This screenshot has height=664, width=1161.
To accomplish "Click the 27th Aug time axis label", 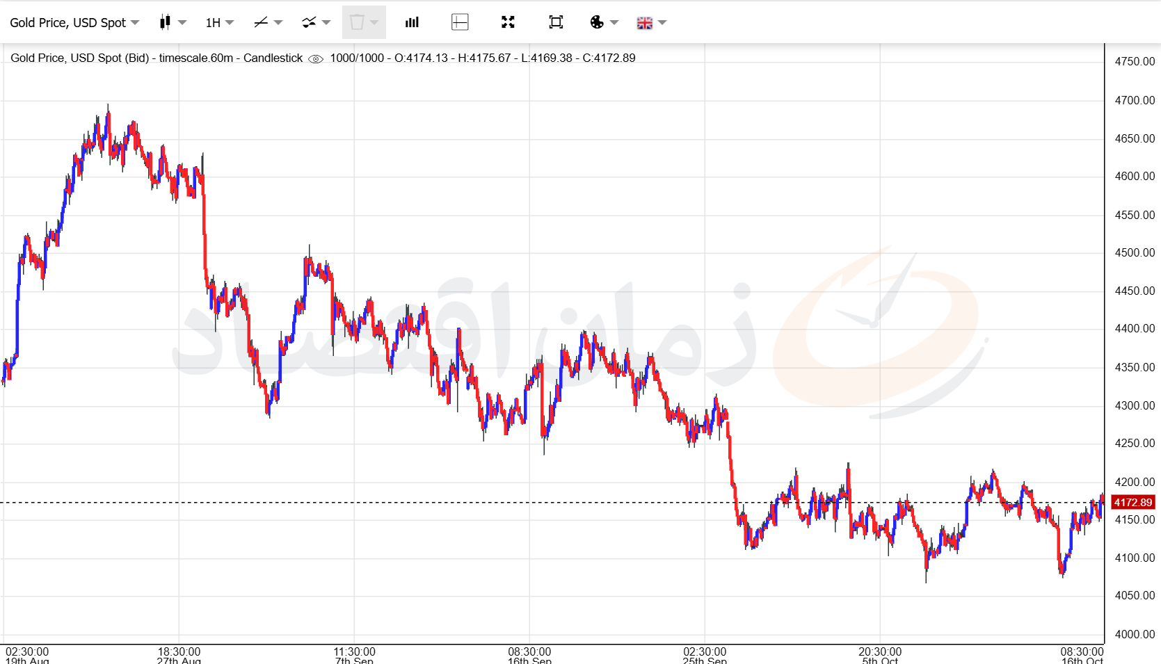I will [x=179, y=661].
